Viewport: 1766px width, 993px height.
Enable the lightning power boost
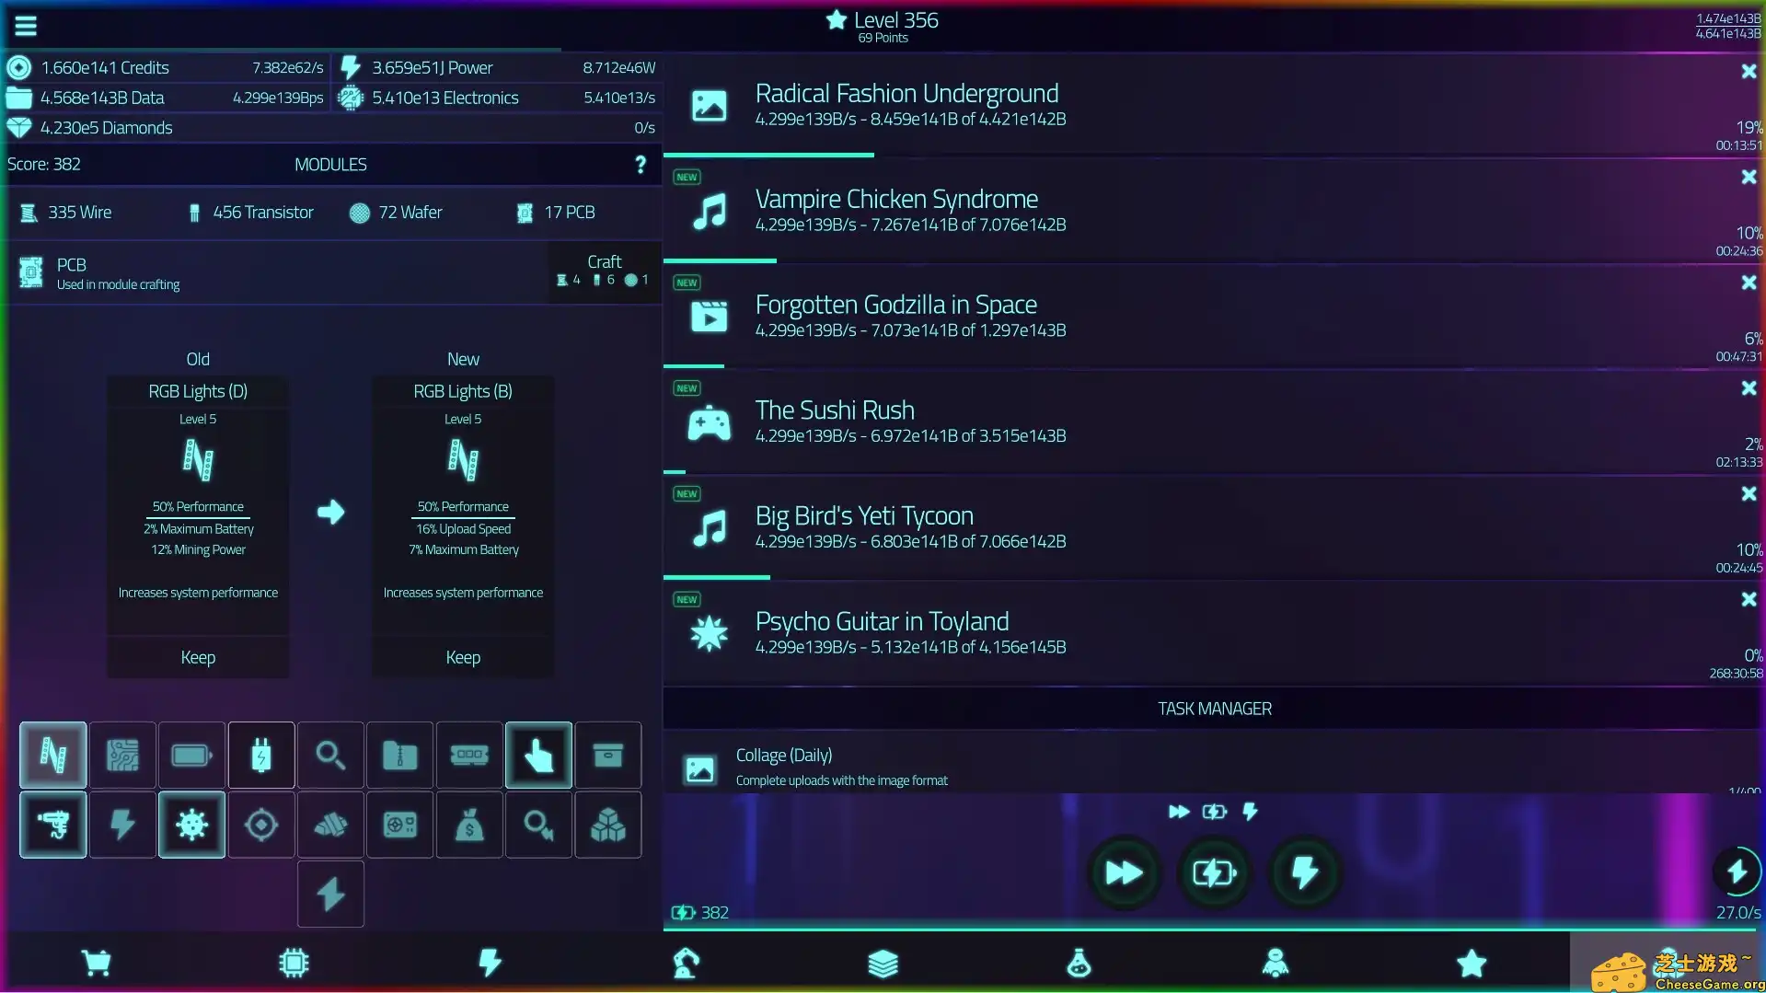(x=1305, y=872)
